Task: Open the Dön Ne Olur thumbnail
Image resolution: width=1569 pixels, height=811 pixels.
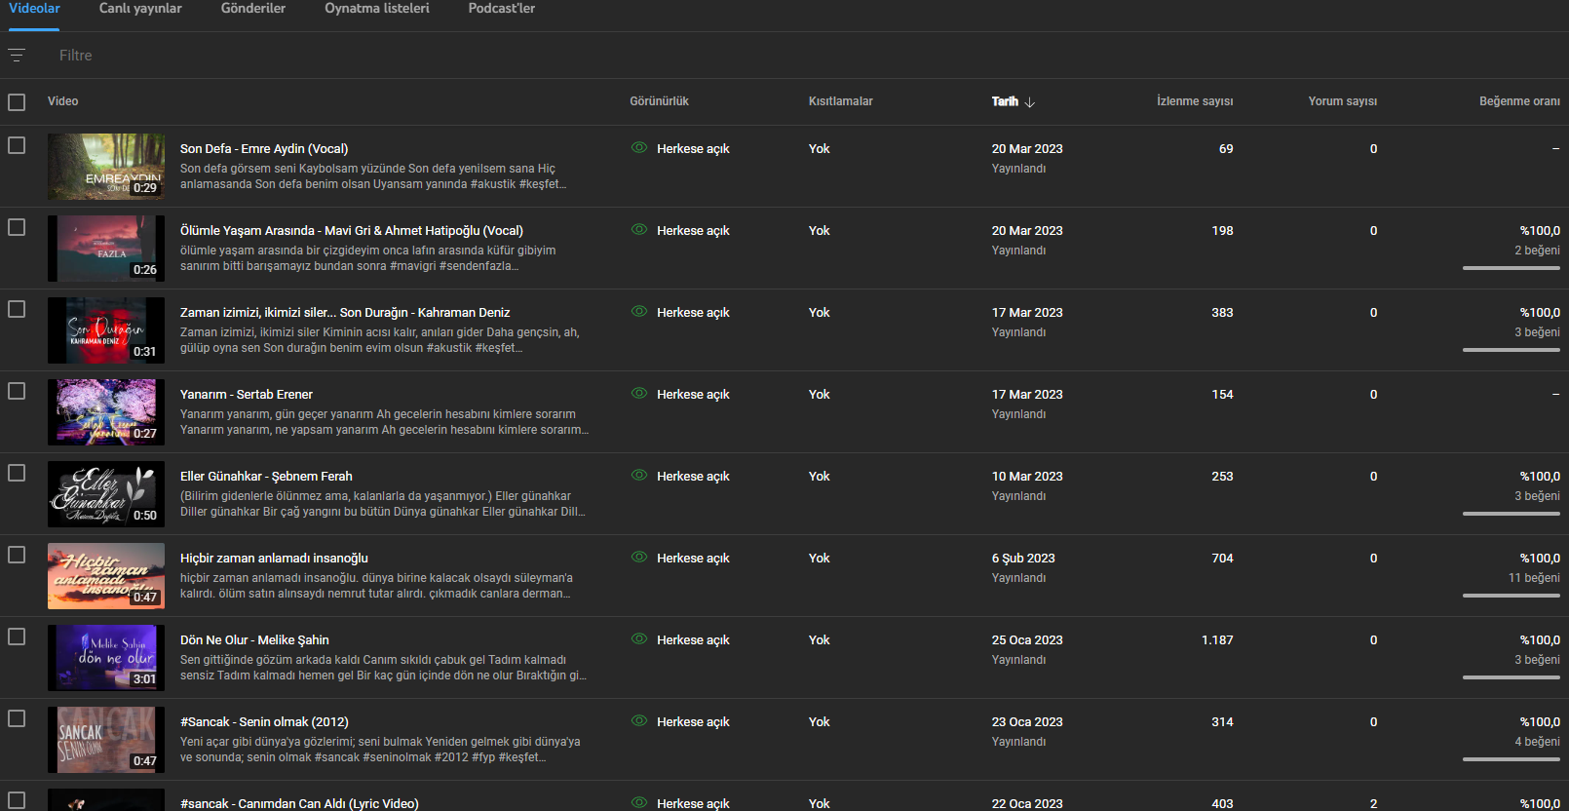Action: (106, 658)
